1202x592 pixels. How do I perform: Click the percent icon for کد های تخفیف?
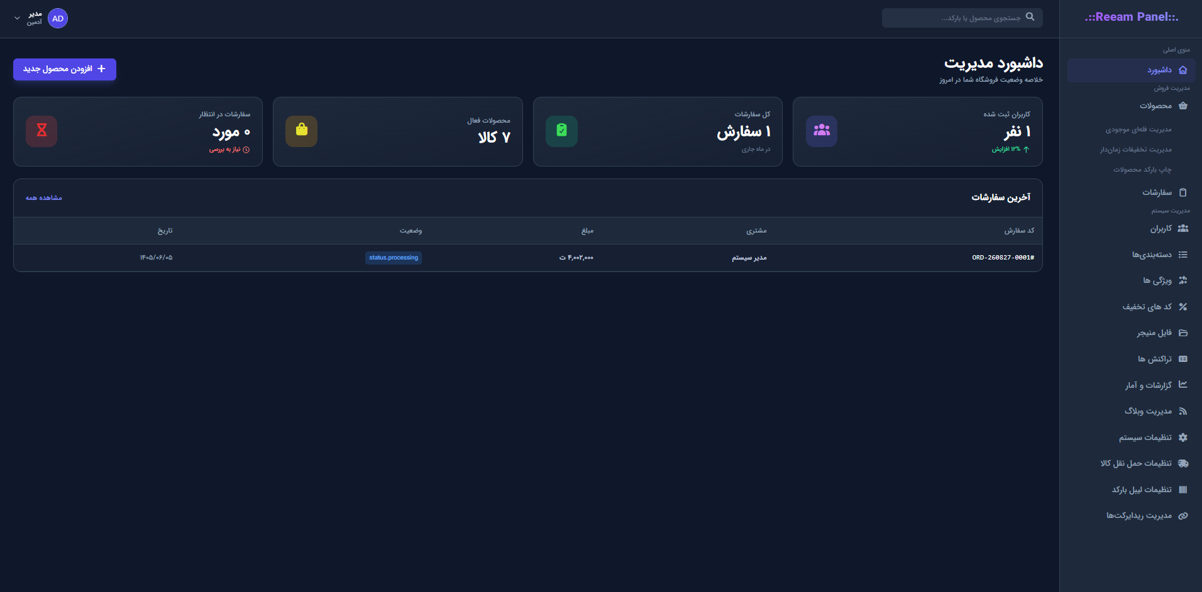pos(1183,307)
